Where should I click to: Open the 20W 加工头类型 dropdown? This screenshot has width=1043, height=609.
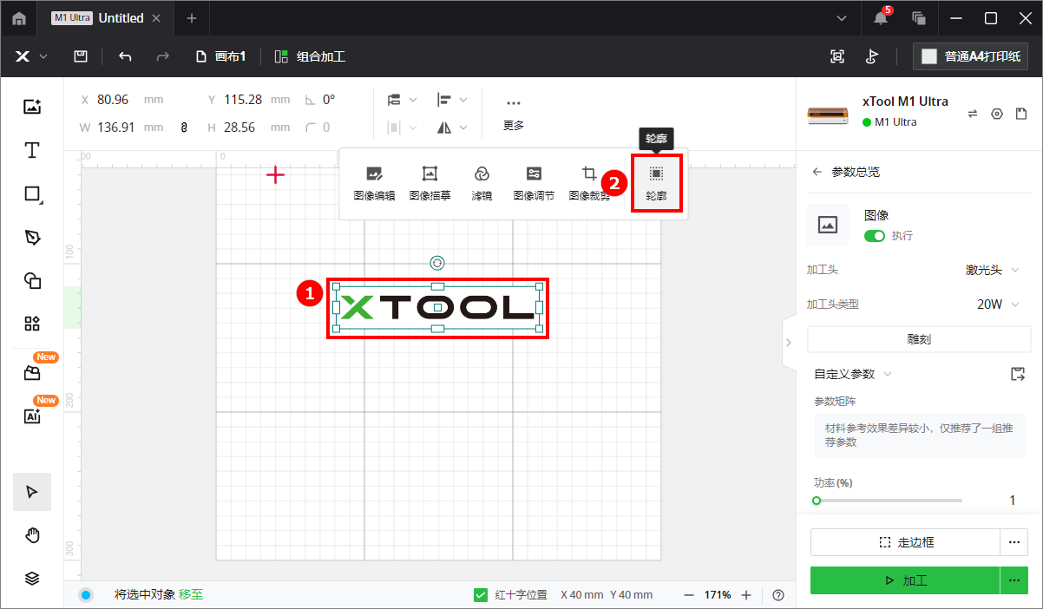click(998, 304)
